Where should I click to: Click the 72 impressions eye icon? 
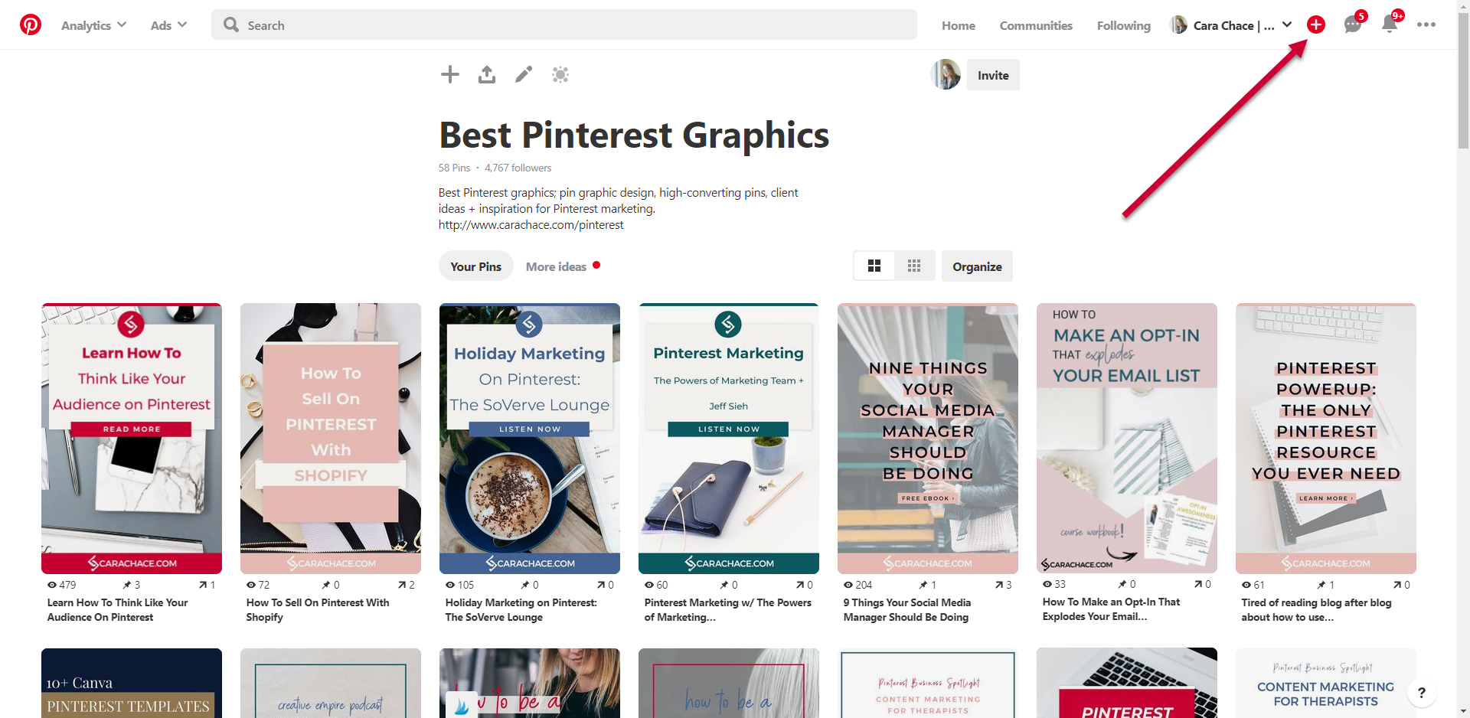[x=251, y=585]
